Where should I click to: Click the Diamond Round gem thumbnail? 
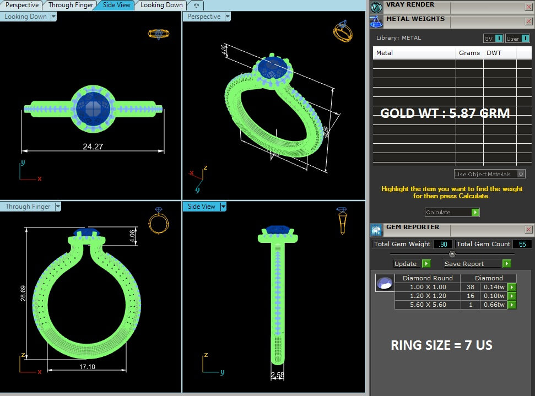click(x=384, y=283)
